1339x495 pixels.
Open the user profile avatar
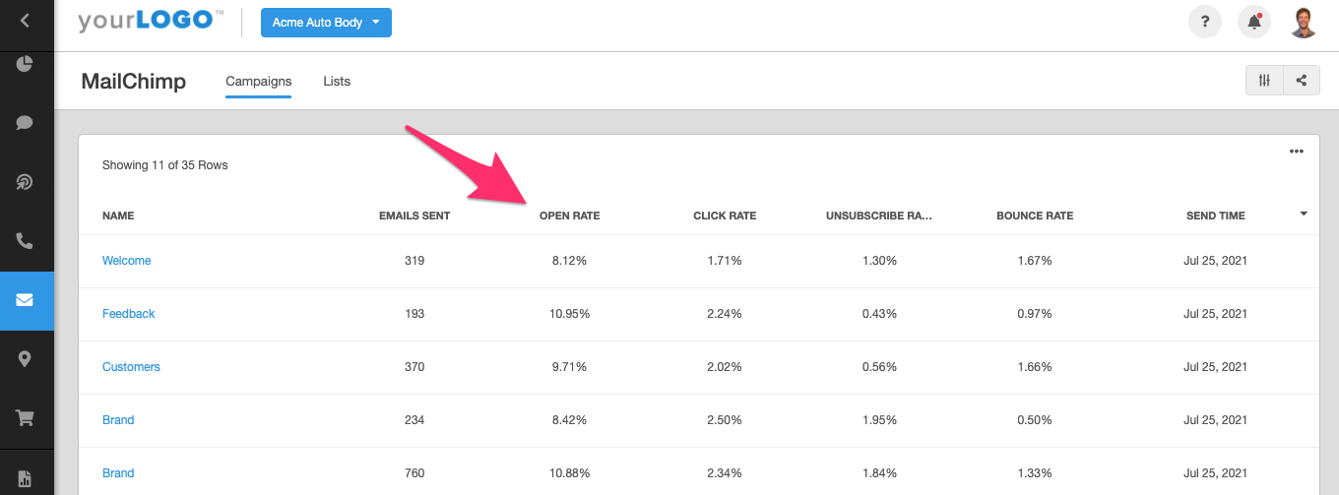coord(1304,22)
